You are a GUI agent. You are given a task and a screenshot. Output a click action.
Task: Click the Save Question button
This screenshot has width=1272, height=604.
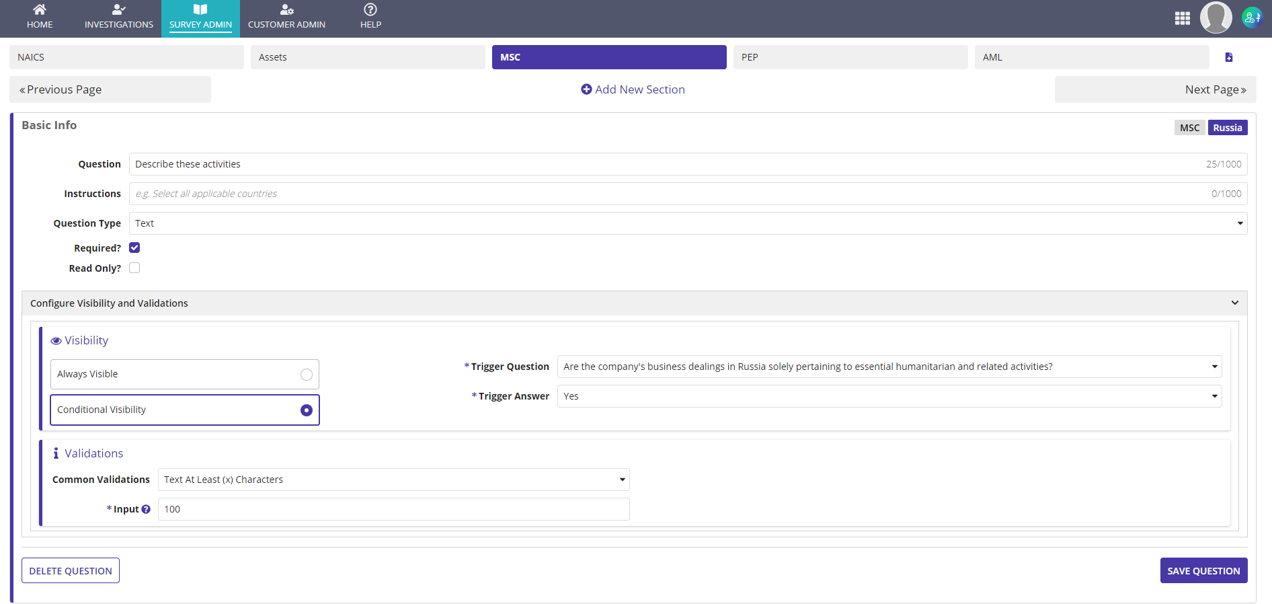pos(1203,570)
